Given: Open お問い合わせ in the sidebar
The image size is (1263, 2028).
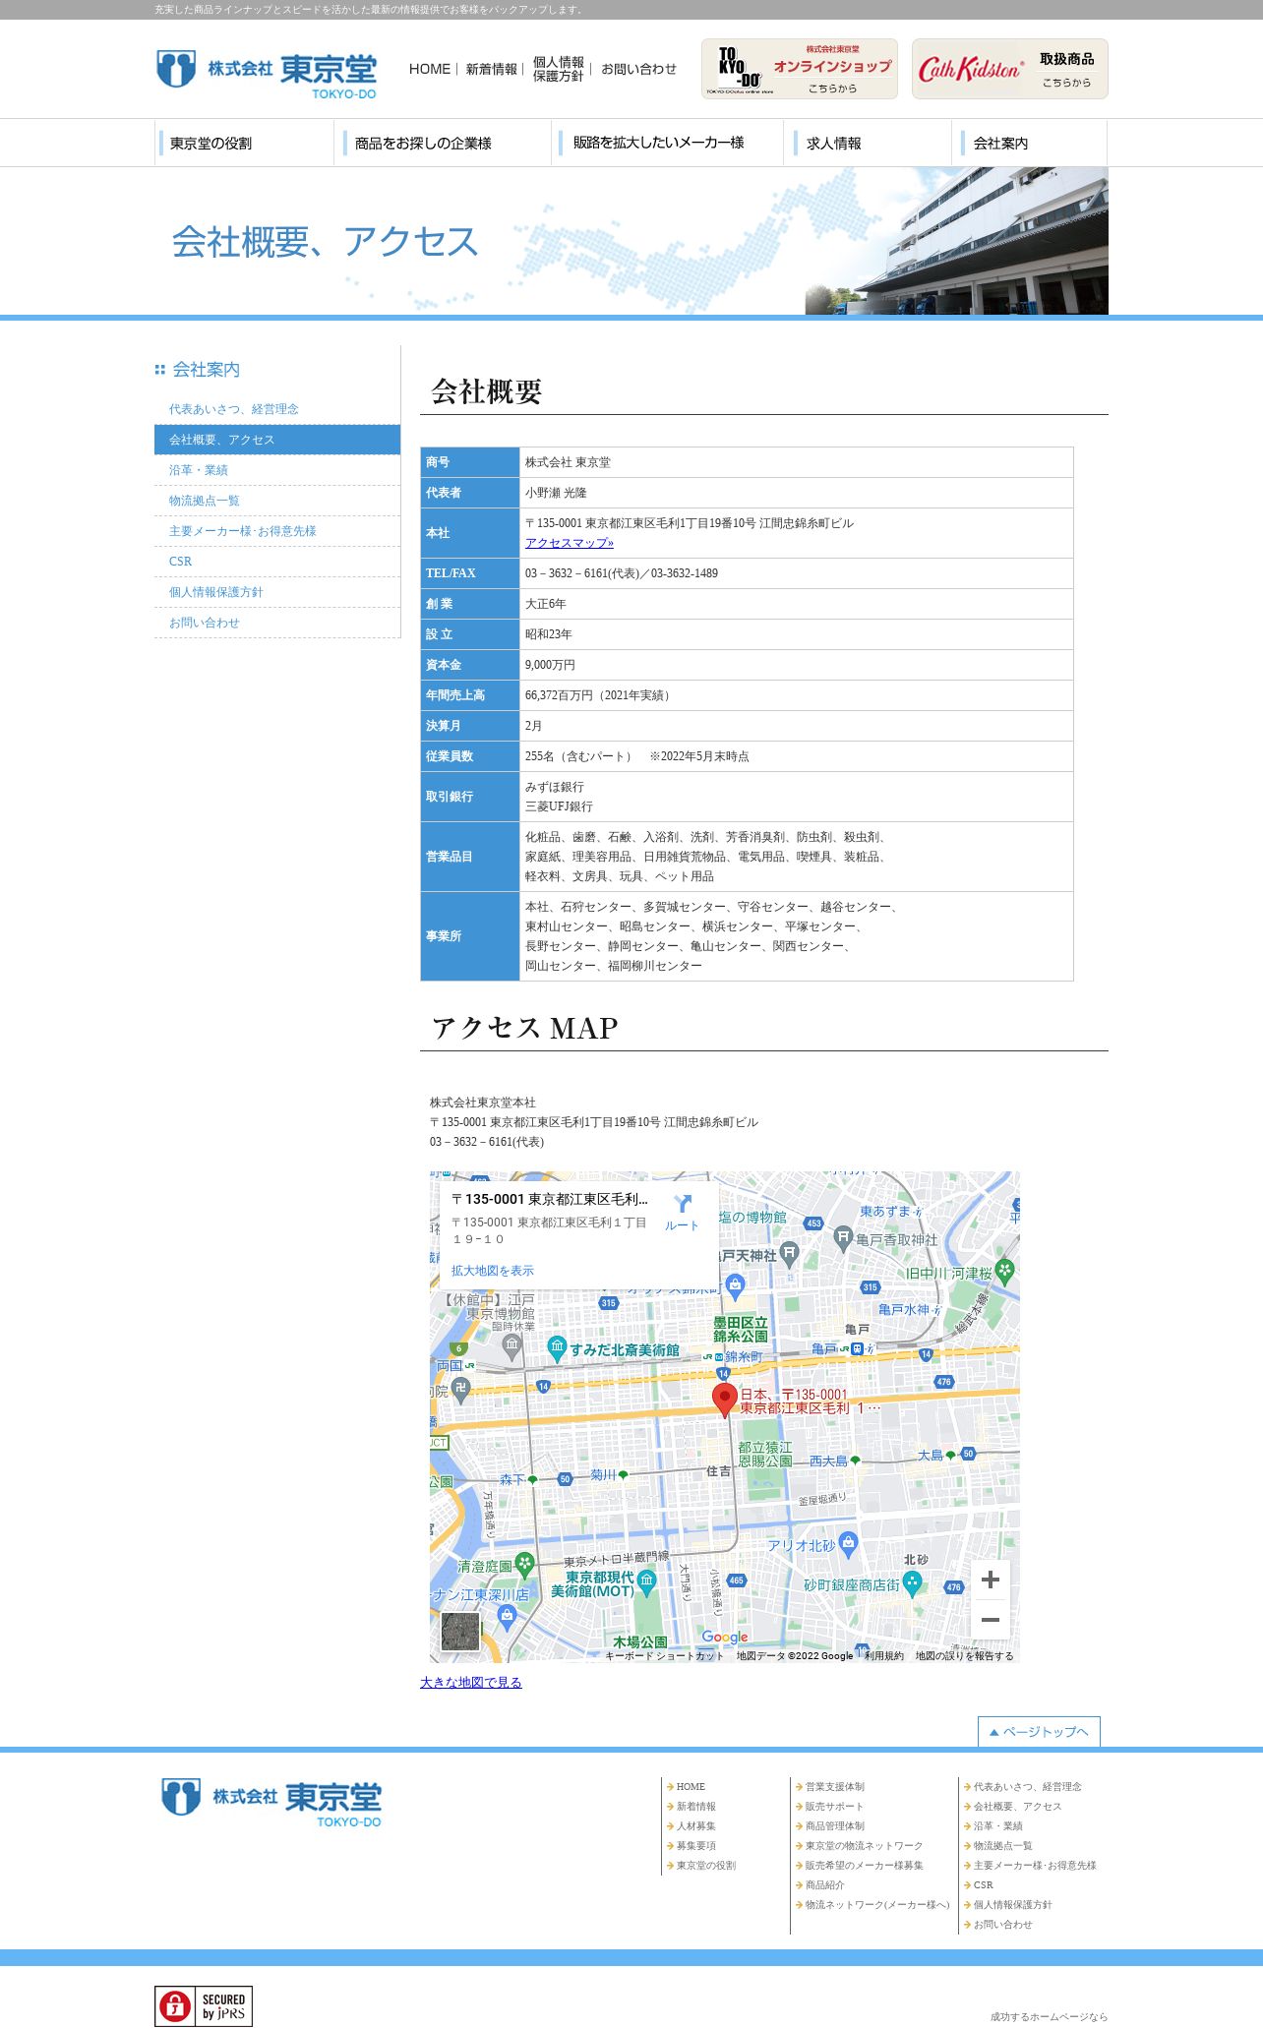Looking at the screenshot, I should 277,623.
